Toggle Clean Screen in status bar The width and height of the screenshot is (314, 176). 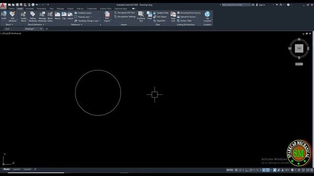(x=308, y=170)
